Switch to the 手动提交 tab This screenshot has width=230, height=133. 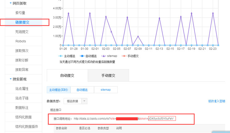coord(108,76)
